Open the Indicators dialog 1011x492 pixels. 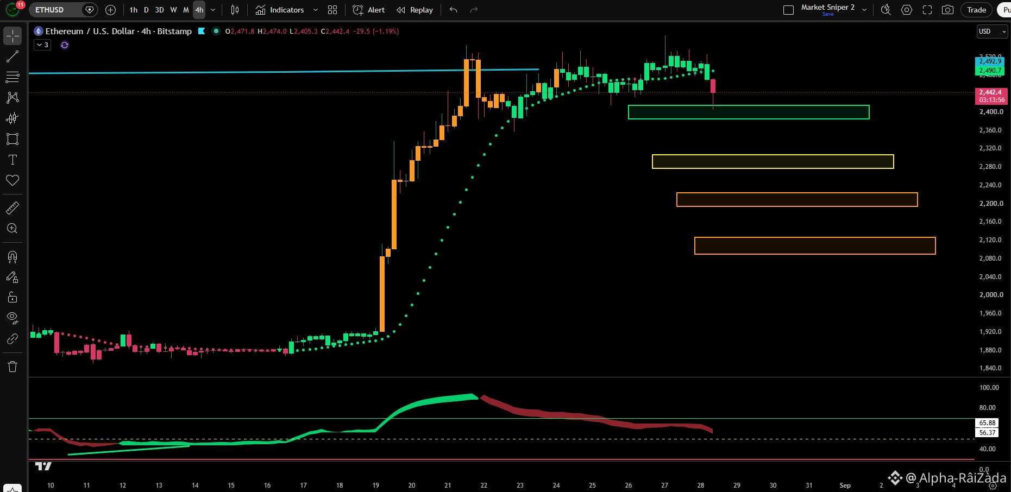click(279, 10)
